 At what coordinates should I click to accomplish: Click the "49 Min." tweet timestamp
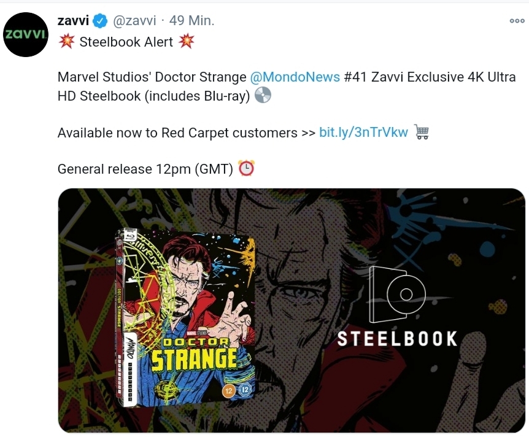click(191, 21)
